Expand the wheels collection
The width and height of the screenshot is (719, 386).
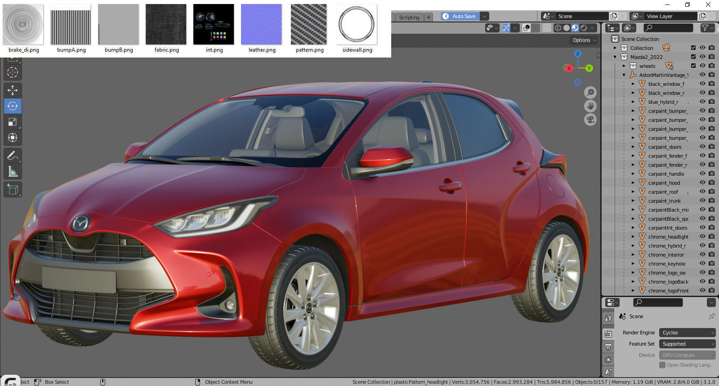[624, 66]
